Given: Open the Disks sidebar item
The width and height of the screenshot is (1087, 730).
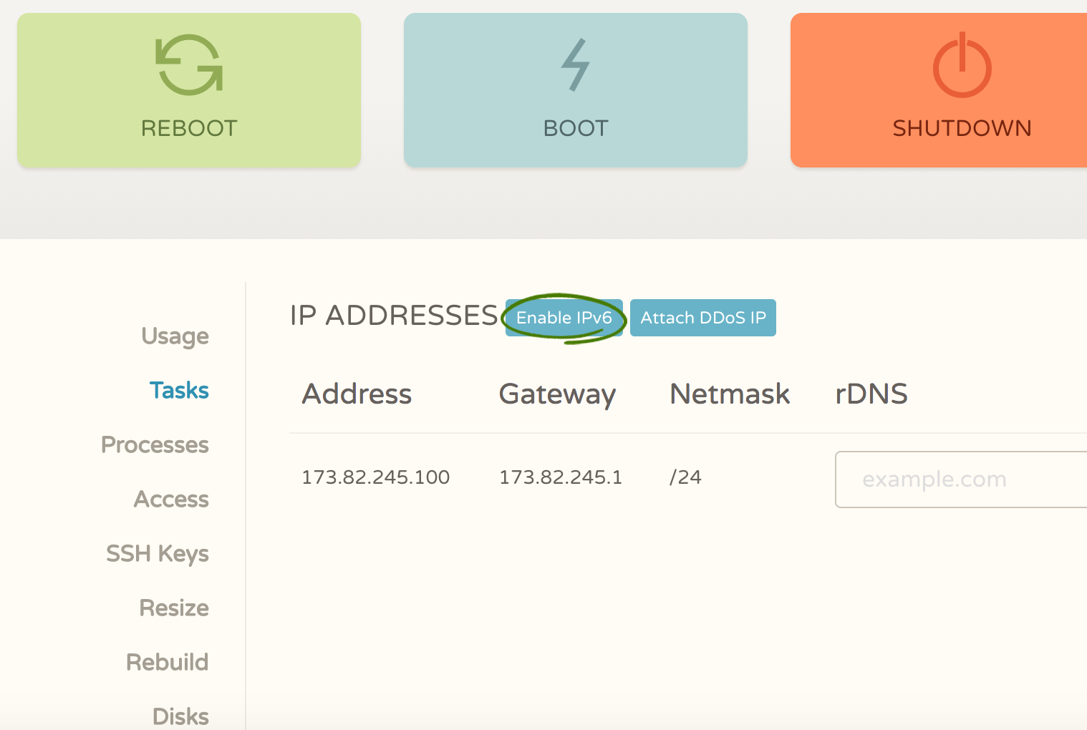Looking at the screenshot, I should point(180,716).
